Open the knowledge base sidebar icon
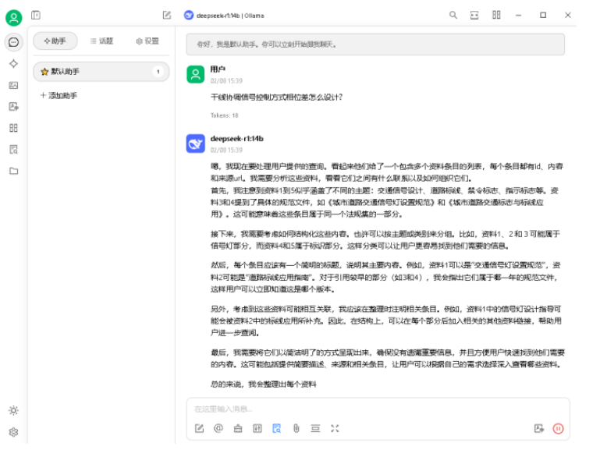The height and width of the screenshot is (464, 600). tap(13, 149)
